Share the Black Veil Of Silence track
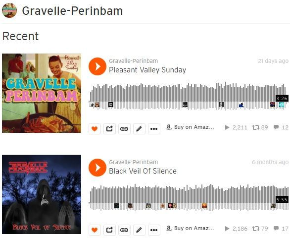 [109, 230]
